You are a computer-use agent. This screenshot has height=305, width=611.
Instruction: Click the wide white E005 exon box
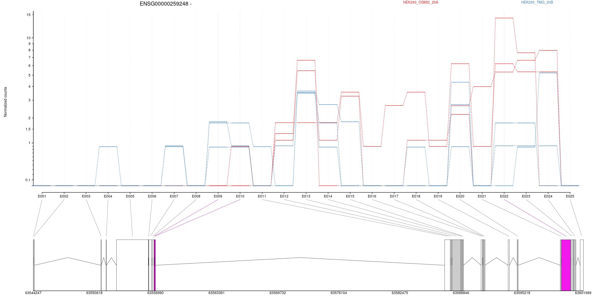point(132,265)
